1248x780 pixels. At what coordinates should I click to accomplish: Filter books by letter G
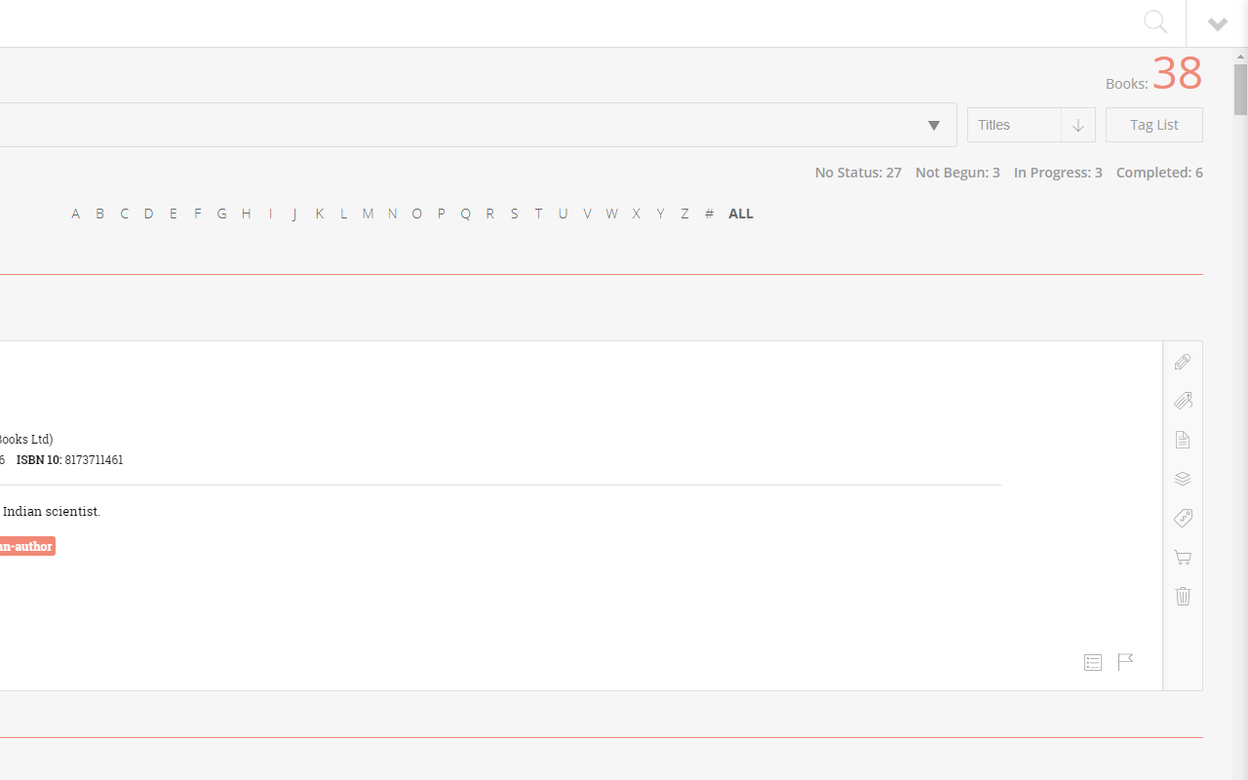(221, 214)
